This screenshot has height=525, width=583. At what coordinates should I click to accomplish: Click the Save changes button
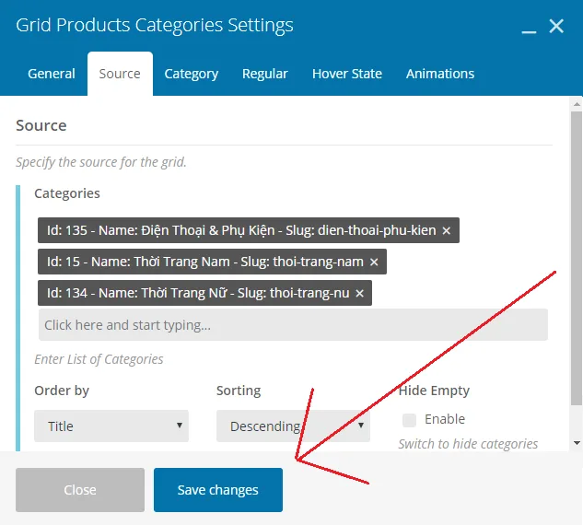(218, 490)
